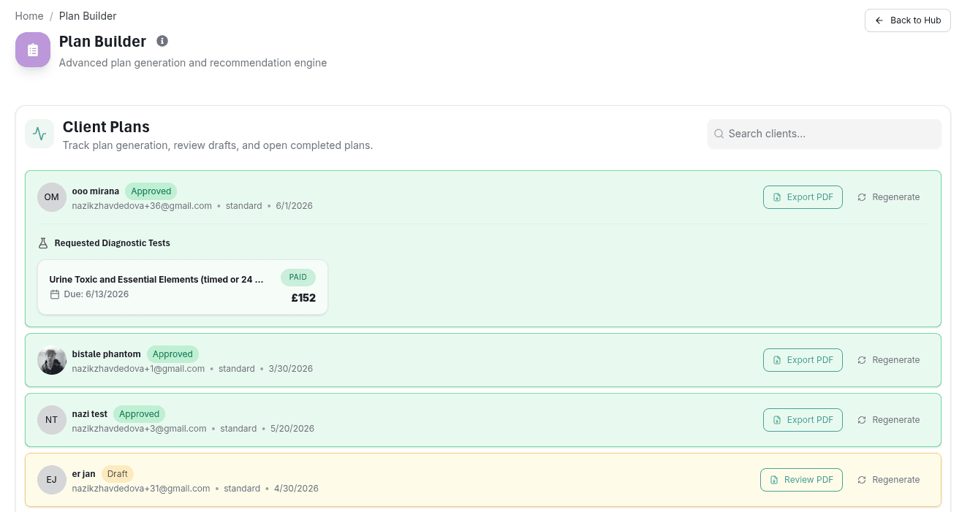Viewport: 970px width, 512px height.
Task: Click the date 4/30/2026
Action: [x=296, y=489]
